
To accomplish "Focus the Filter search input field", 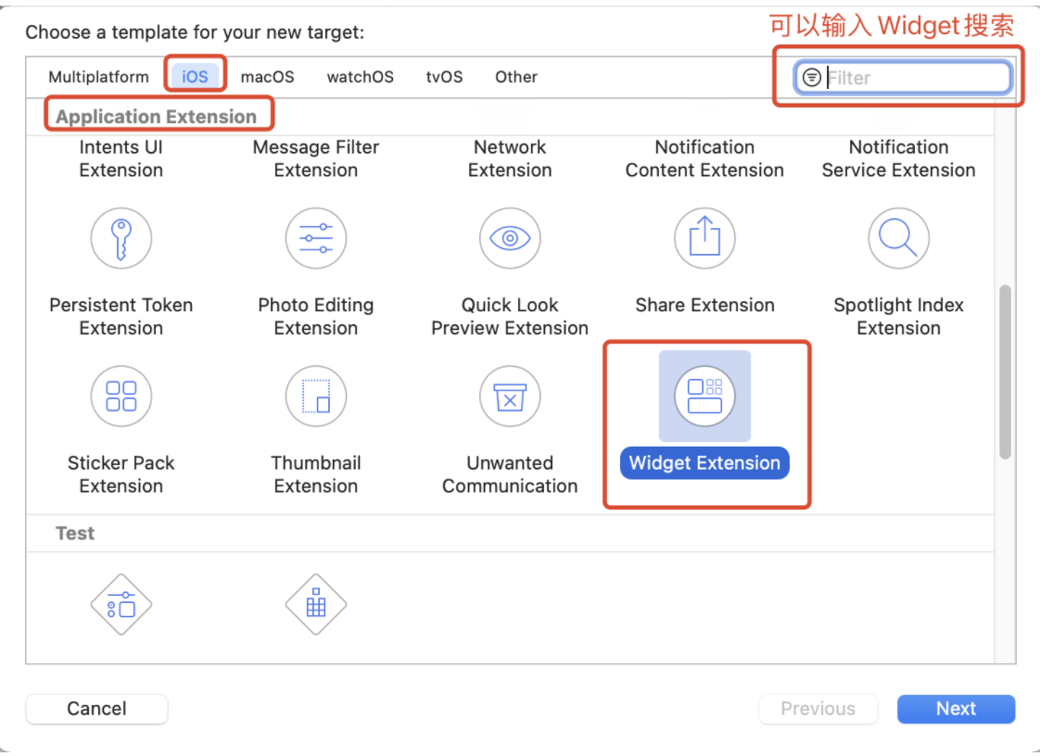I will (x=903, y=78).
